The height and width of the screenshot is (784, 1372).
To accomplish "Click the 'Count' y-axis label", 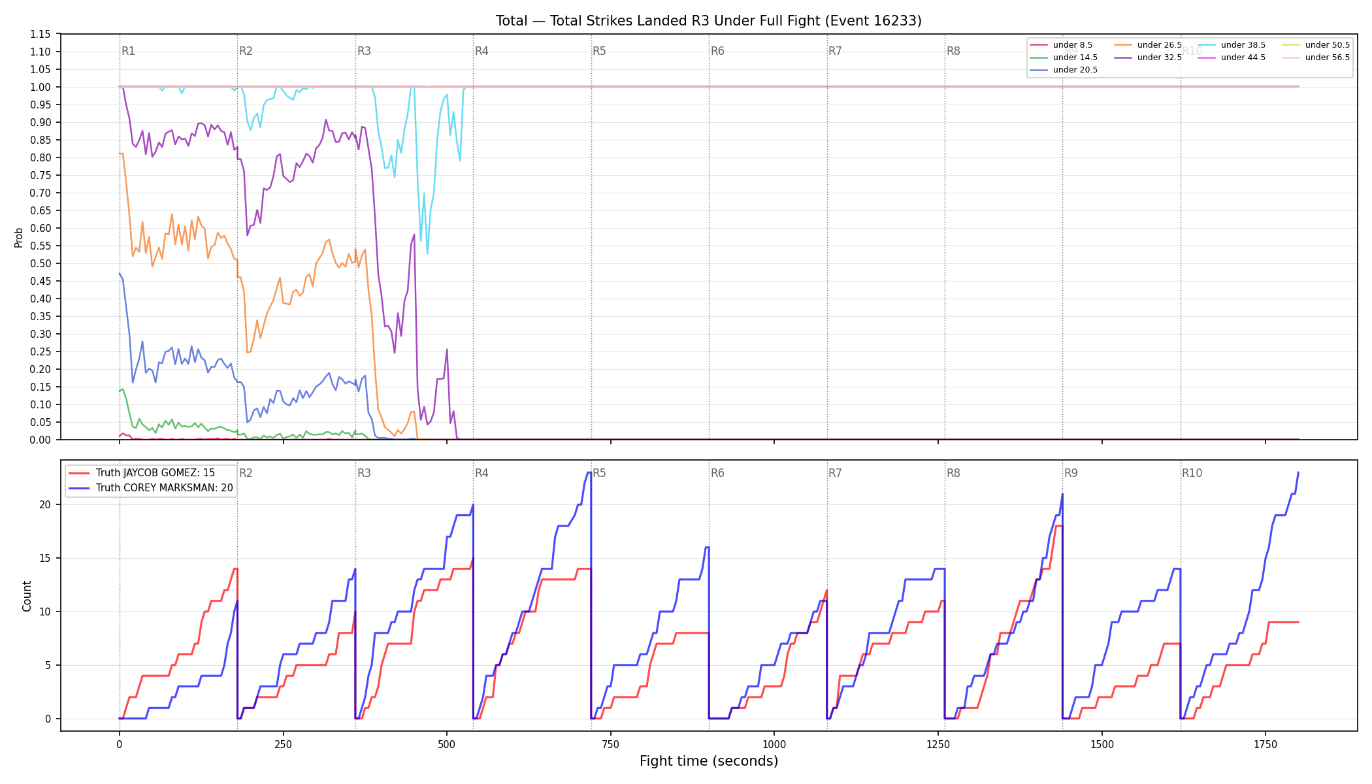I will (27, 596).
